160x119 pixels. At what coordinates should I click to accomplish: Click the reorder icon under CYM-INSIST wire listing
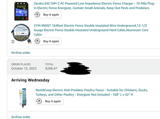point(37,41)
